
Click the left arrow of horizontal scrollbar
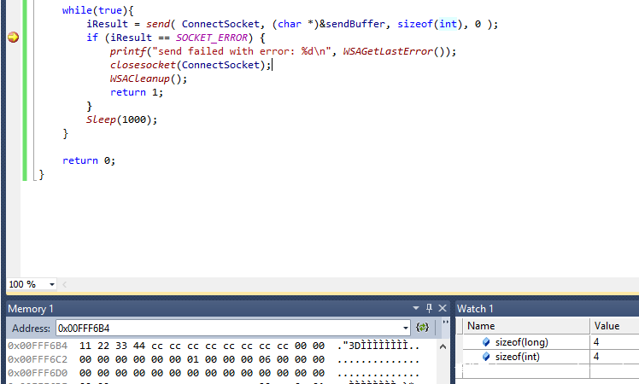click(65, 284)
